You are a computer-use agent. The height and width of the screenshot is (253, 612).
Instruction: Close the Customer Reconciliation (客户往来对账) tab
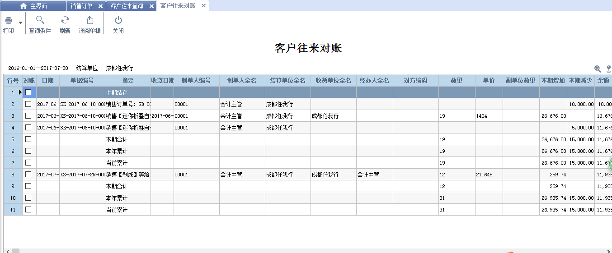click(x=203, y=6)
